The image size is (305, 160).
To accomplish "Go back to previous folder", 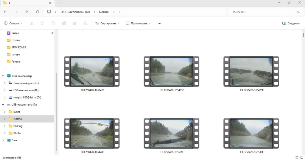I will (x=5, y=12).
